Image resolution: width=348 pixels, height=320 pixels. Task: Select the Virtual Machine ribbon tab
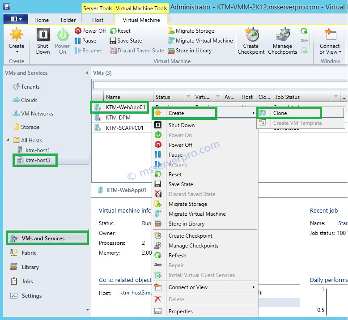[141, 20]
